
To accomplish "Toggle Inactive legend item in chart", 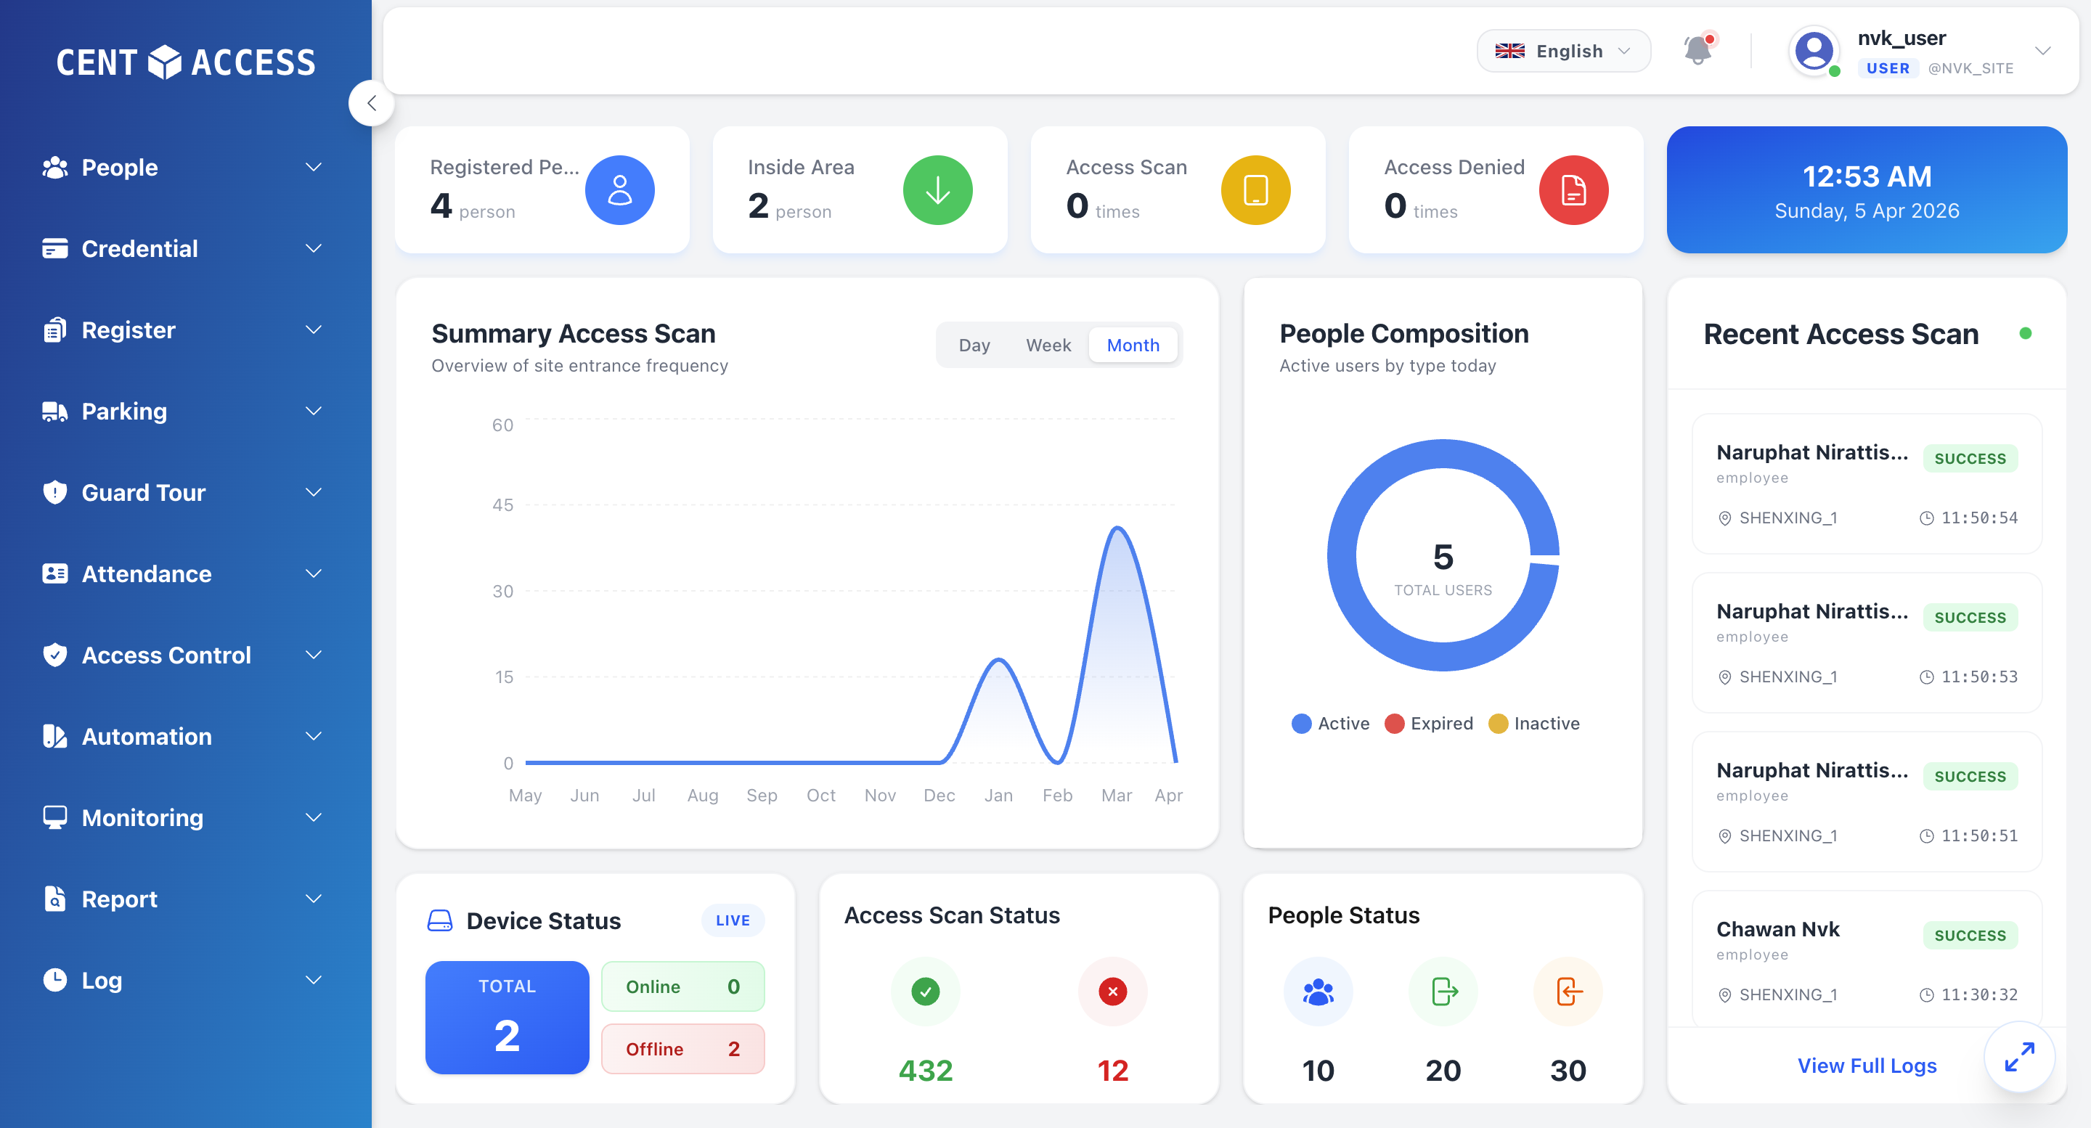I will pyautogui.click(x=1534, y=723).
